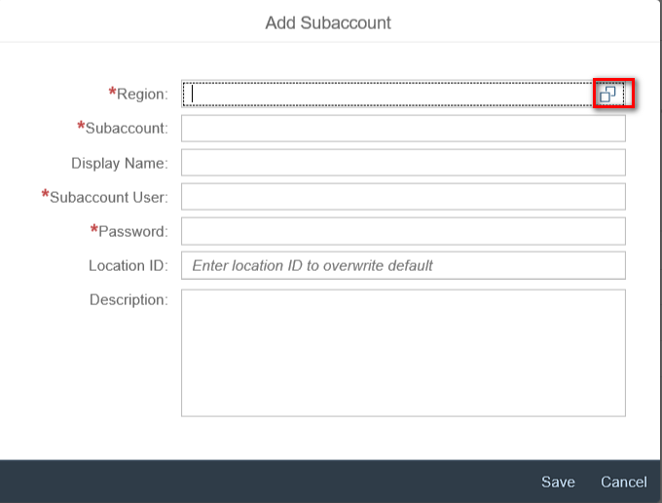Click the Subaccount label text
This screenshot has width=662, height=503.
tap(127, 129)
